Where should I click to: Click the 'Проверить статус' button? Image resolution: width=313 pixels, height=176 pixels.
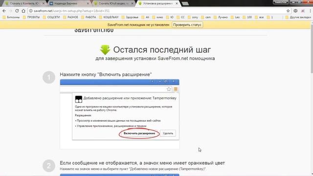click(187, 25)
